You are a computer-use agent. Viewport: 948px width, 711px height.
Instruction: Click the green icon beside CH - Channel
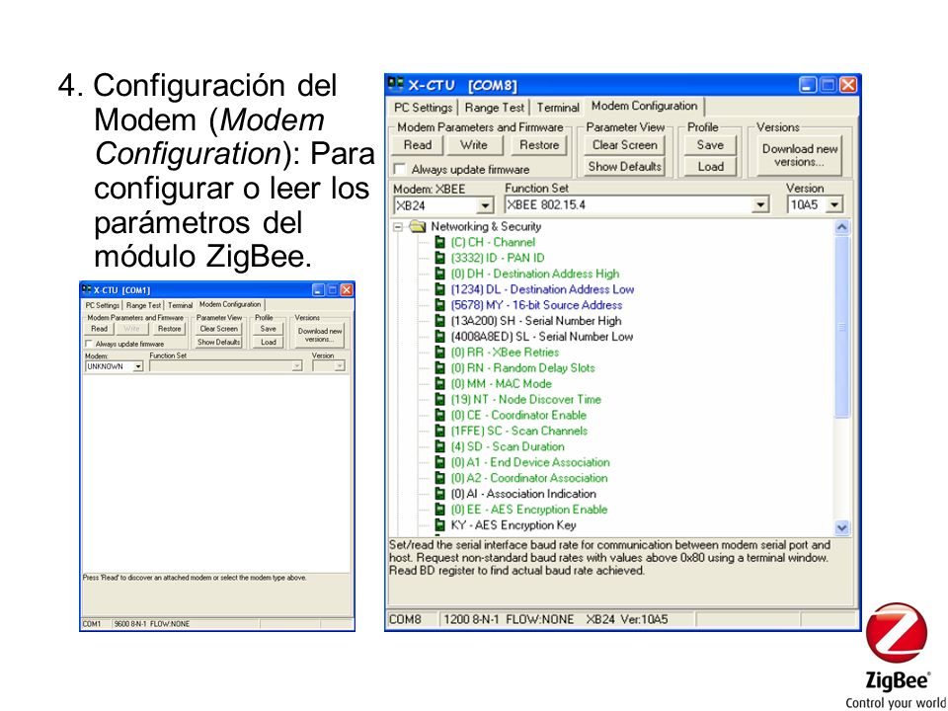tap(440, 243)
